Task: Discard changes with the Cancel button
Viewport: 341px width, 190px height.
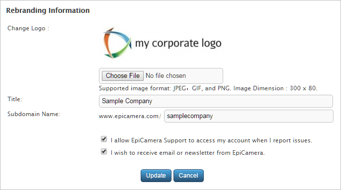Action: click(x=188, y=176)
